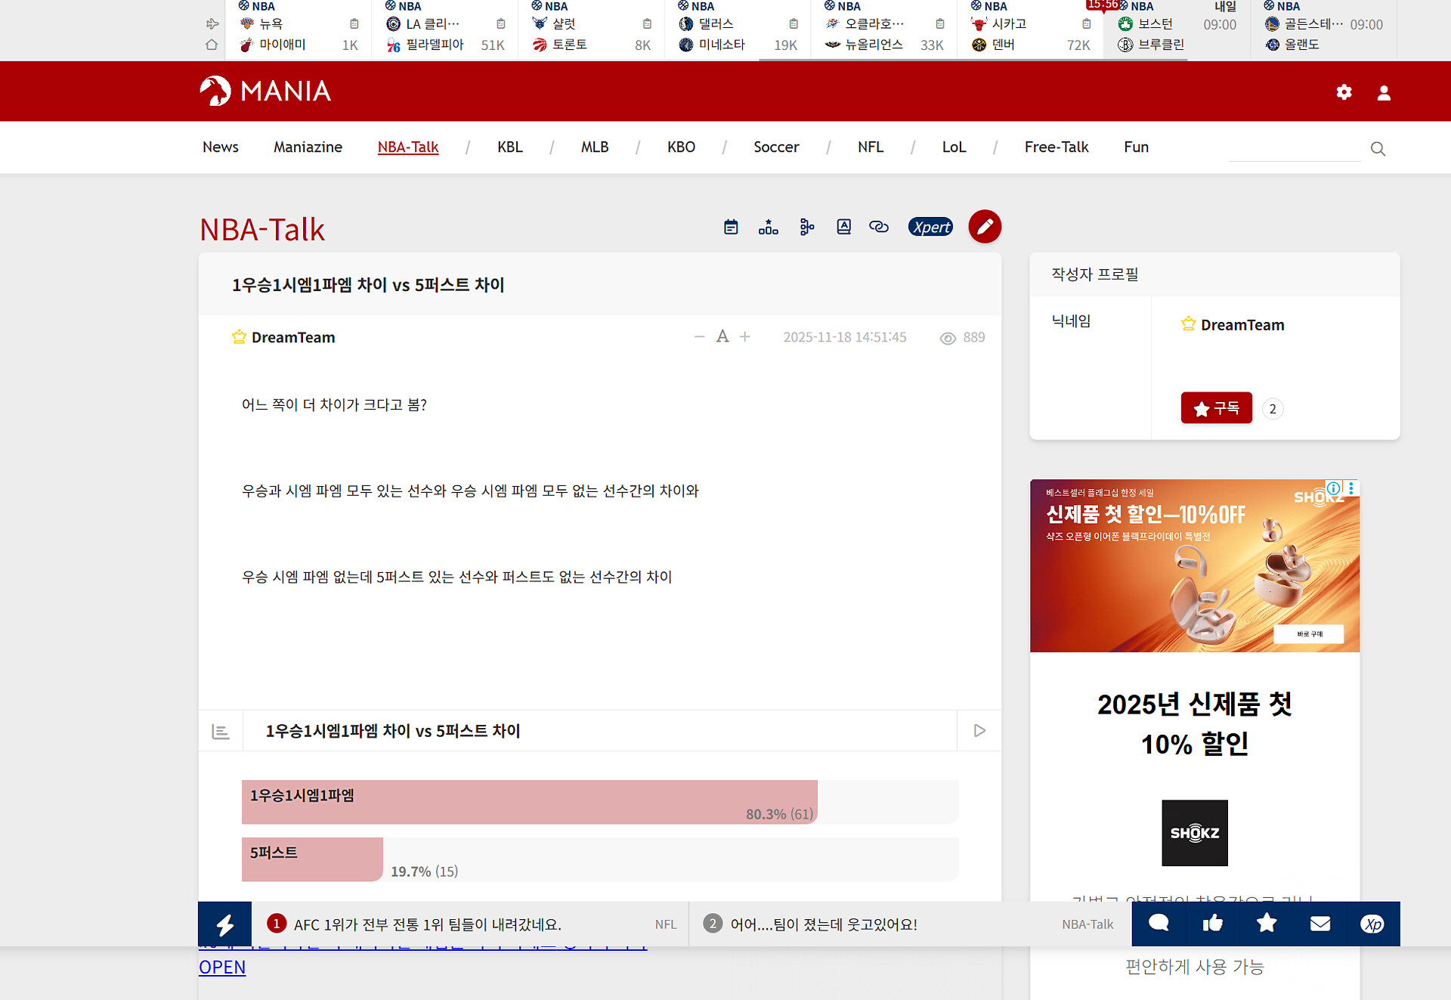Open the Maniazine menu item

point(308,147)
